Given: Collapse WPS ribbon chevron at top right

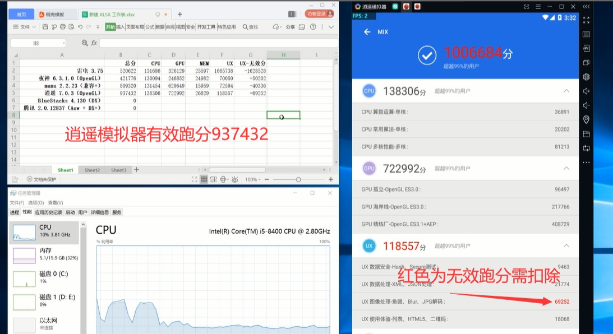Looking at the screenshot, I should pyautogui.click(x=331, y=27).
